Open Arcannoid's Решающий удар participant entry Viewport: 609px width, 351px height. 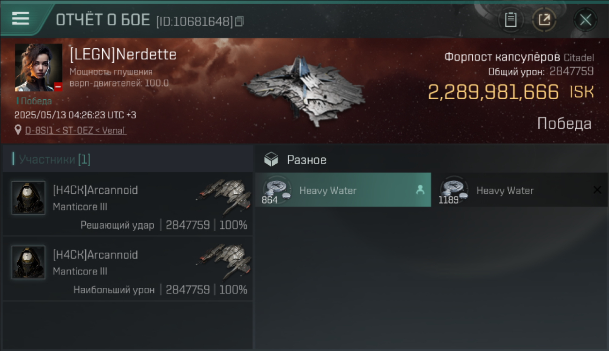127,204
